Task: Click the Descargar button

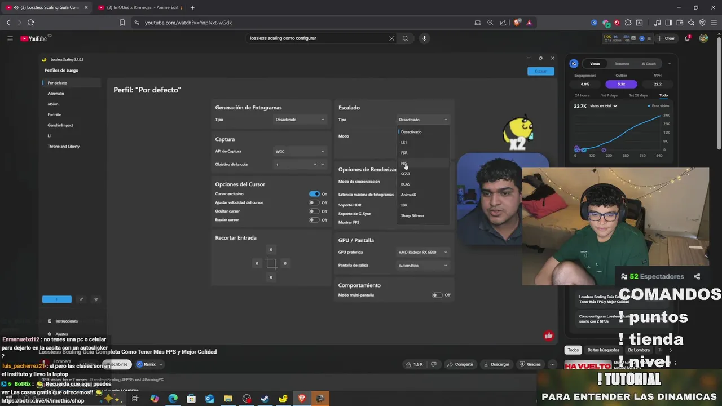Action: 496,364
